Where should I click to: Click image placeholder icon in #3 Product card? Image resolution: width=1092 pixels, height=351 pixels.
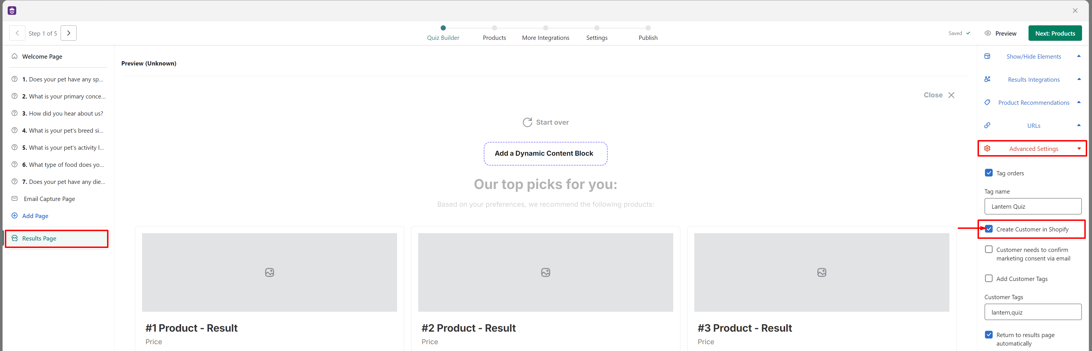click(822, 273)
